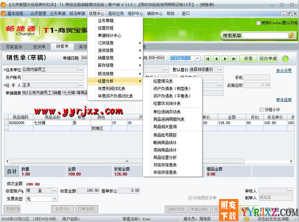Toggle the 分组小计 checkbox
Image resolution: width=299 pixels, height=222 pixels.
tap(262, 110)
